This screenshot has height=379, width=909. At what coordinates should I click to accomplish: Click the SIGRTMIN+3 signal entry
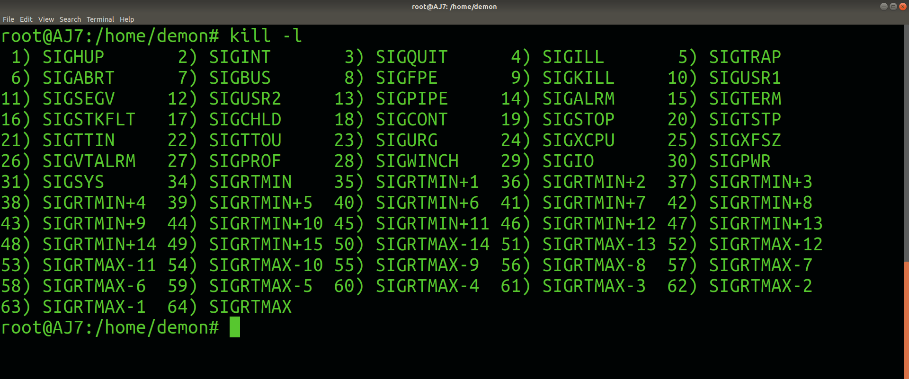[761, 182]
